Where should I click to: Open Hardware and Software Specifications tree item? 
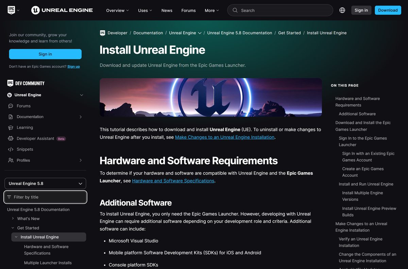[x=46, y=250]
